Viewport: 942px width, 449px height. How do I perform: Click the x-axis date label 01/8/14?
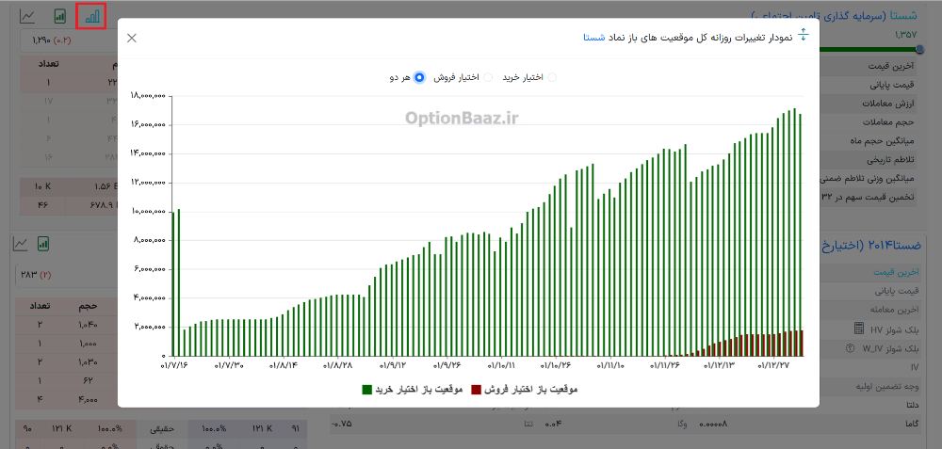[284, 365]
